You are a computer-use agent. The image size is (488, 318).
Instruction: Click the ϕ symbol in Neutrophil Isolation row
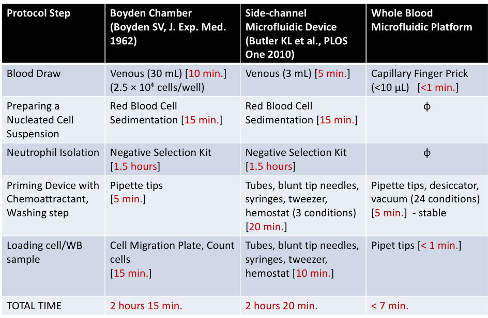(426, 153)
